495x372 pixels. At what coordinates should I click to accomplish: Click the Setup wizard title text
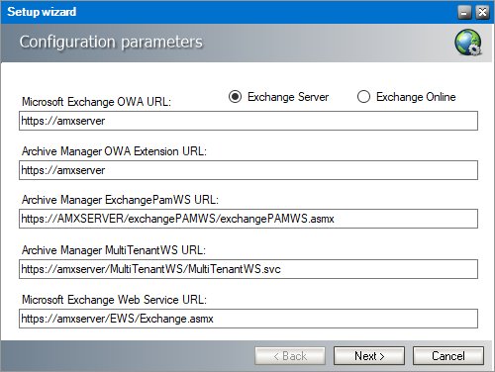click(x=42, y=12)
